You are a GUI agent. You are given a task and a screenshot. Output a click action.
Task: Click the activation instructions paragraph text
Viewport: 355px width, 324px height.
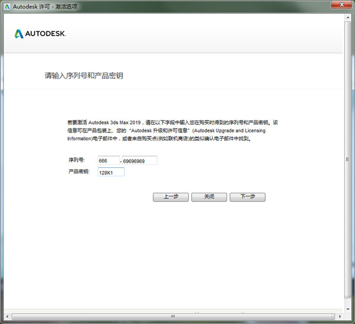click(172, 131)
